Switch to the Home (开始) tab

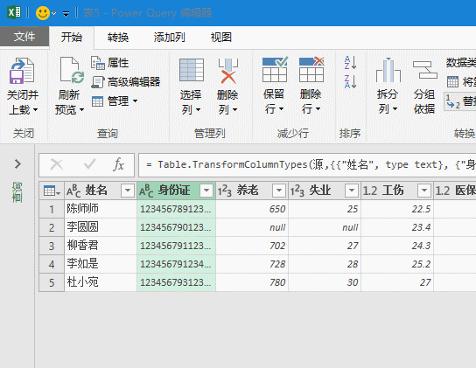click(x=72, y=37)
